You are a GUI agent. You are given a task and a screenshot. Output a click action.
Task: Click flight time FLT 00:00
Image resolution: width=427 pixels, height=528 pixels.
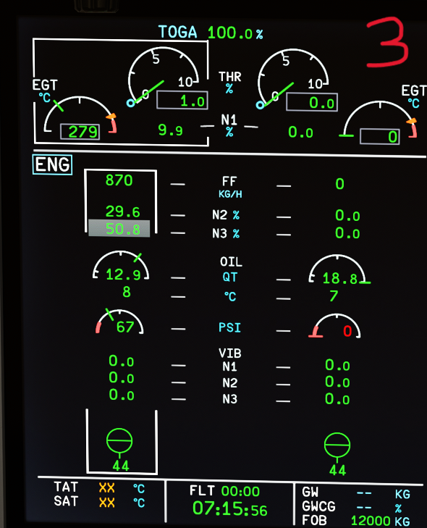pyautogui.click(x=224, y=491)
